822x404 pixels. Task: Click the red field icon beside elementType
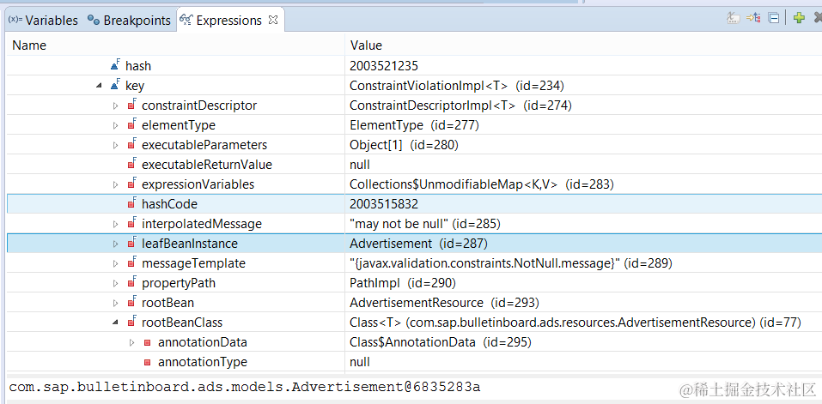click(x=132, y=125)
